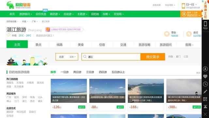Click the weather icon beside 中雨
Screen dimensions: 209x118
pyautogui.click(x=8, y=35)
